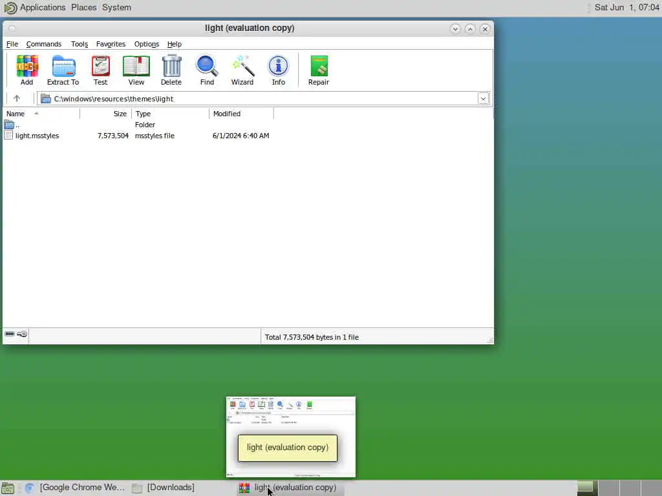Switch to Google Chrome taskbar item

(75, 488)
